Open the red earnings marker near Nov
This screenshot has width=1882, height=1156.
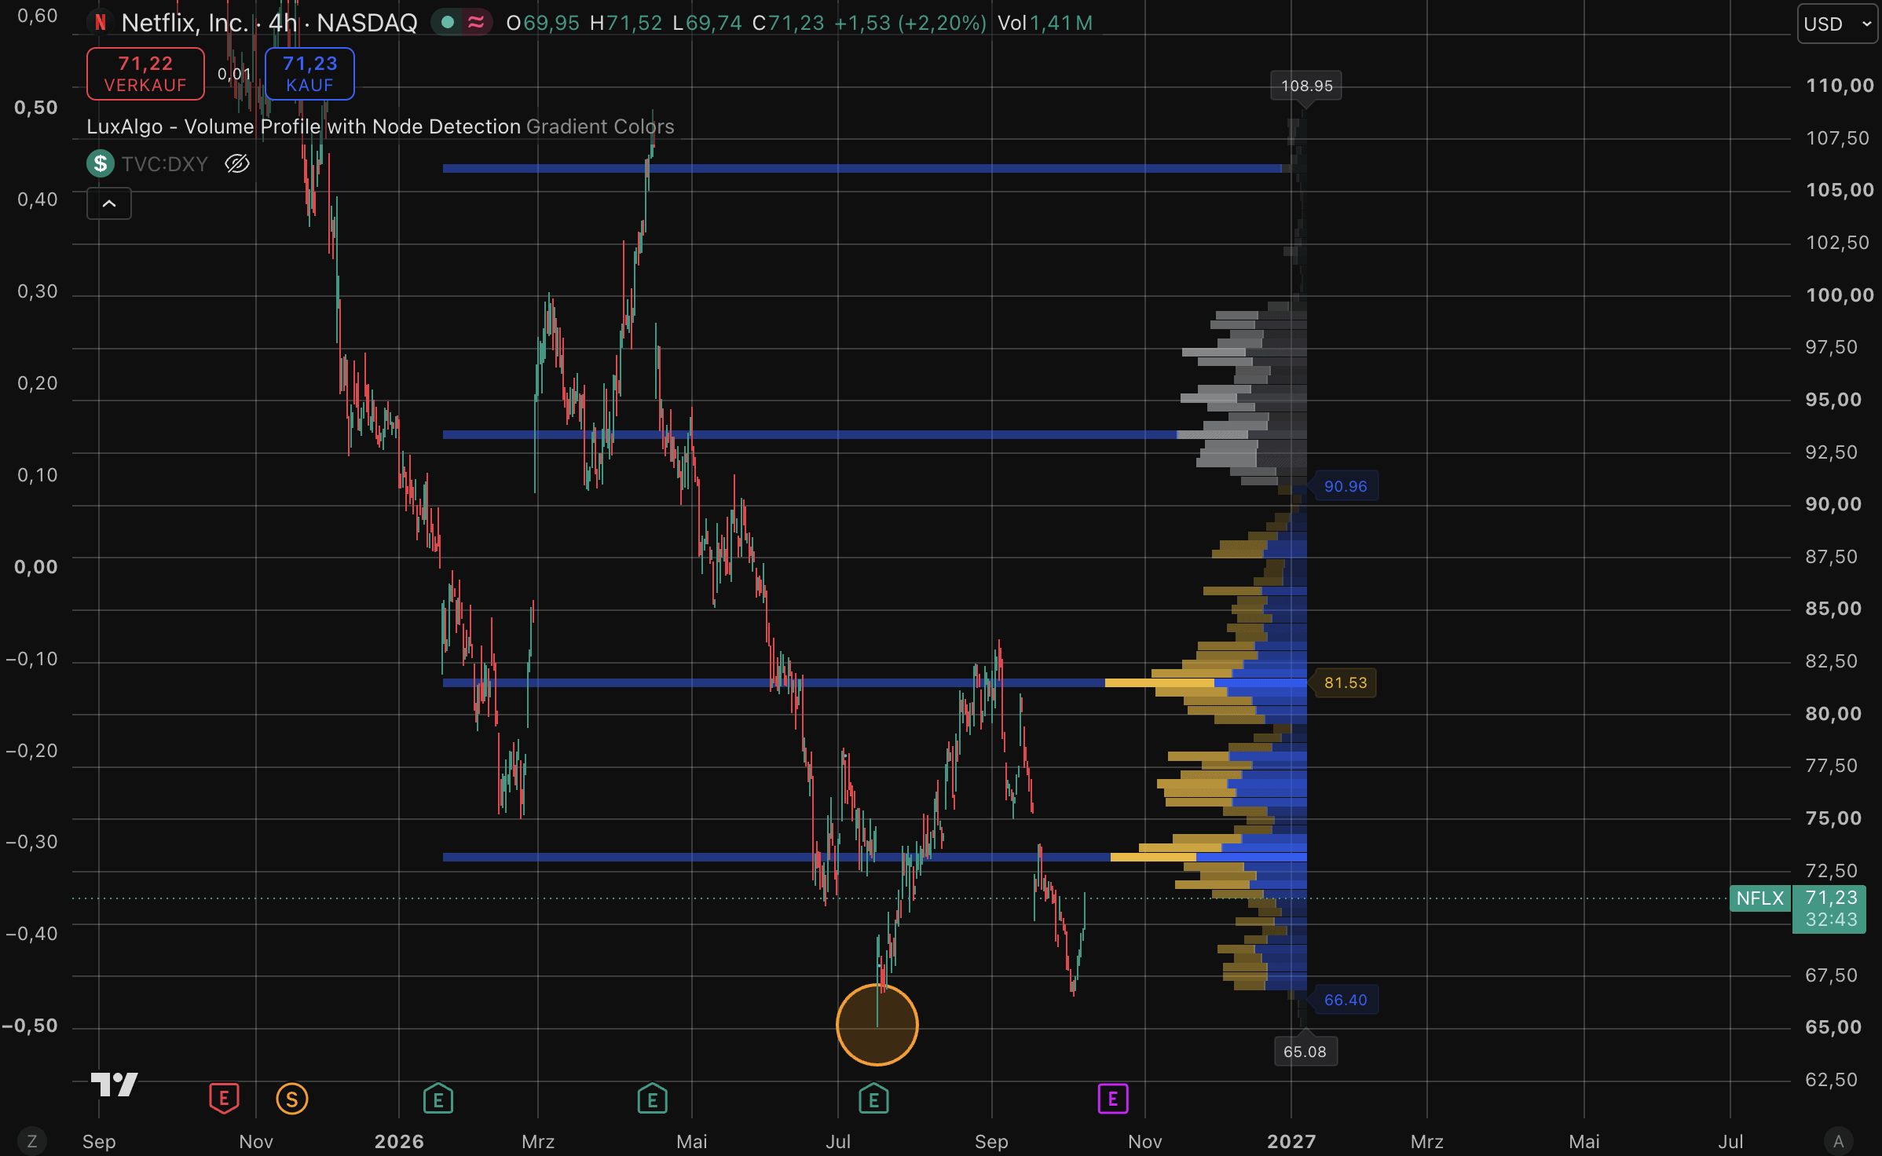tap(224, 1099)
